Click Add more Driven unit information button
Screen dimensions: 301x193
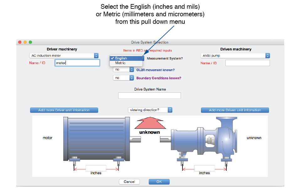coord(235,110)
